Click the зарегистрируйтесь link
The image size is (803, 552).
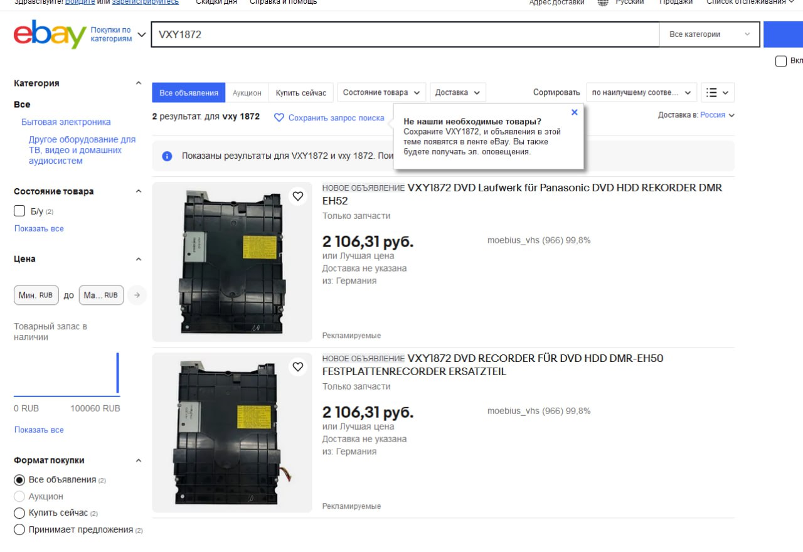tap(146, 3)
